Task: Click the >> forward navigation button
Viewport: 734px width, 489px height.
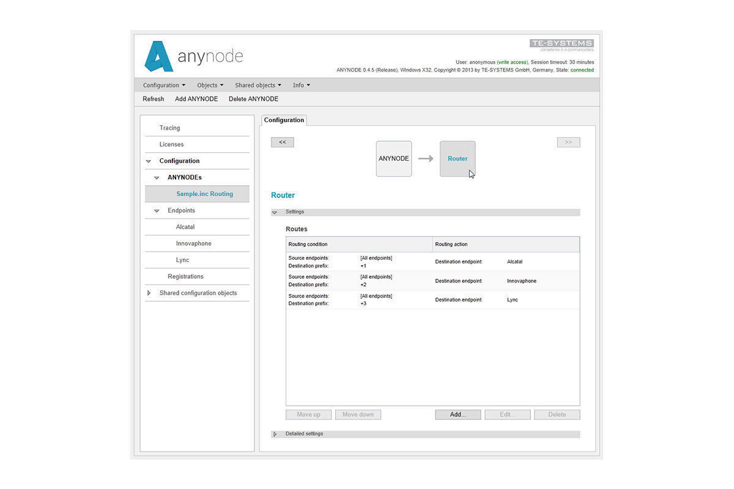Action: [568, 142]
